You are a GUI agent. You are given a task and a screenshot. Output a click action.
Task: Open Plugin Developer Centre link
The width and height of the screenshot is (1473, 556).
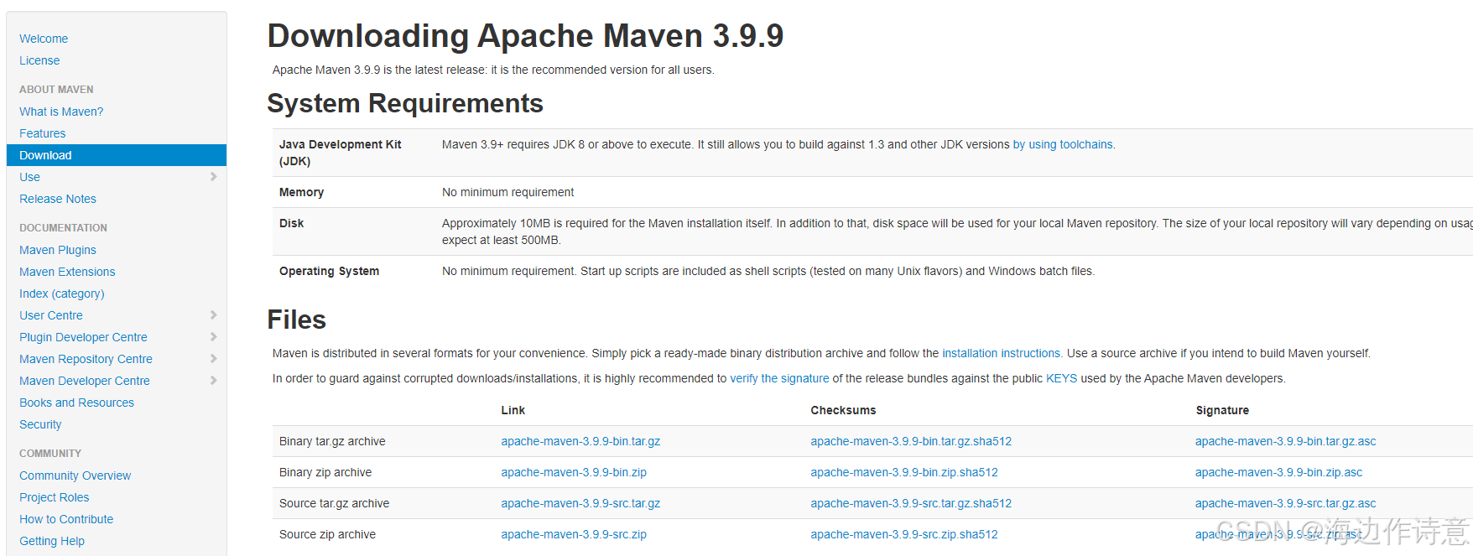83,337
